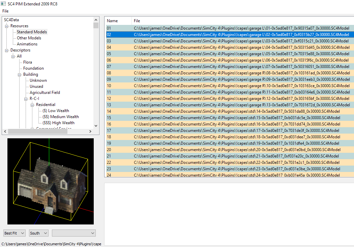Viewport: 354px width, 247px height.
Task: Collapse the Residential tree node
Action: pyautogui.click(x=32, y=105)
